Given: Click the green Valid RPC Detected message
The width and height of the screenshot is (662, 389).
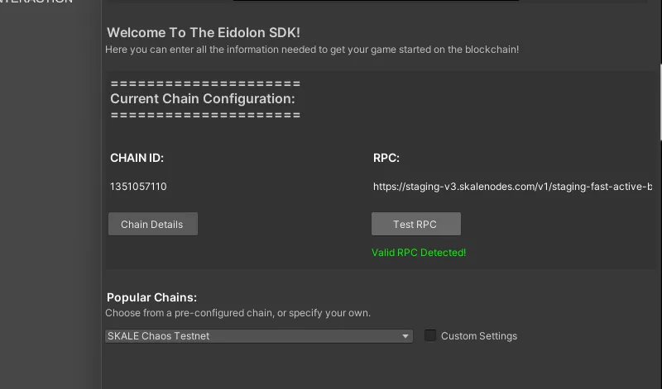Looking at the screenshot, I should point(419,253).
